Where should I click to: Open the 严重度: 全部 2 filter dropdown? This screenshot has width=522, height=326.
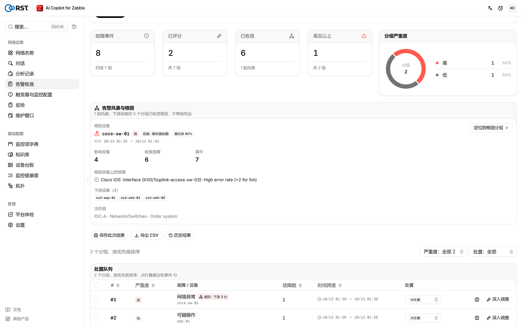pyautogui.click(x=443, y=252)
